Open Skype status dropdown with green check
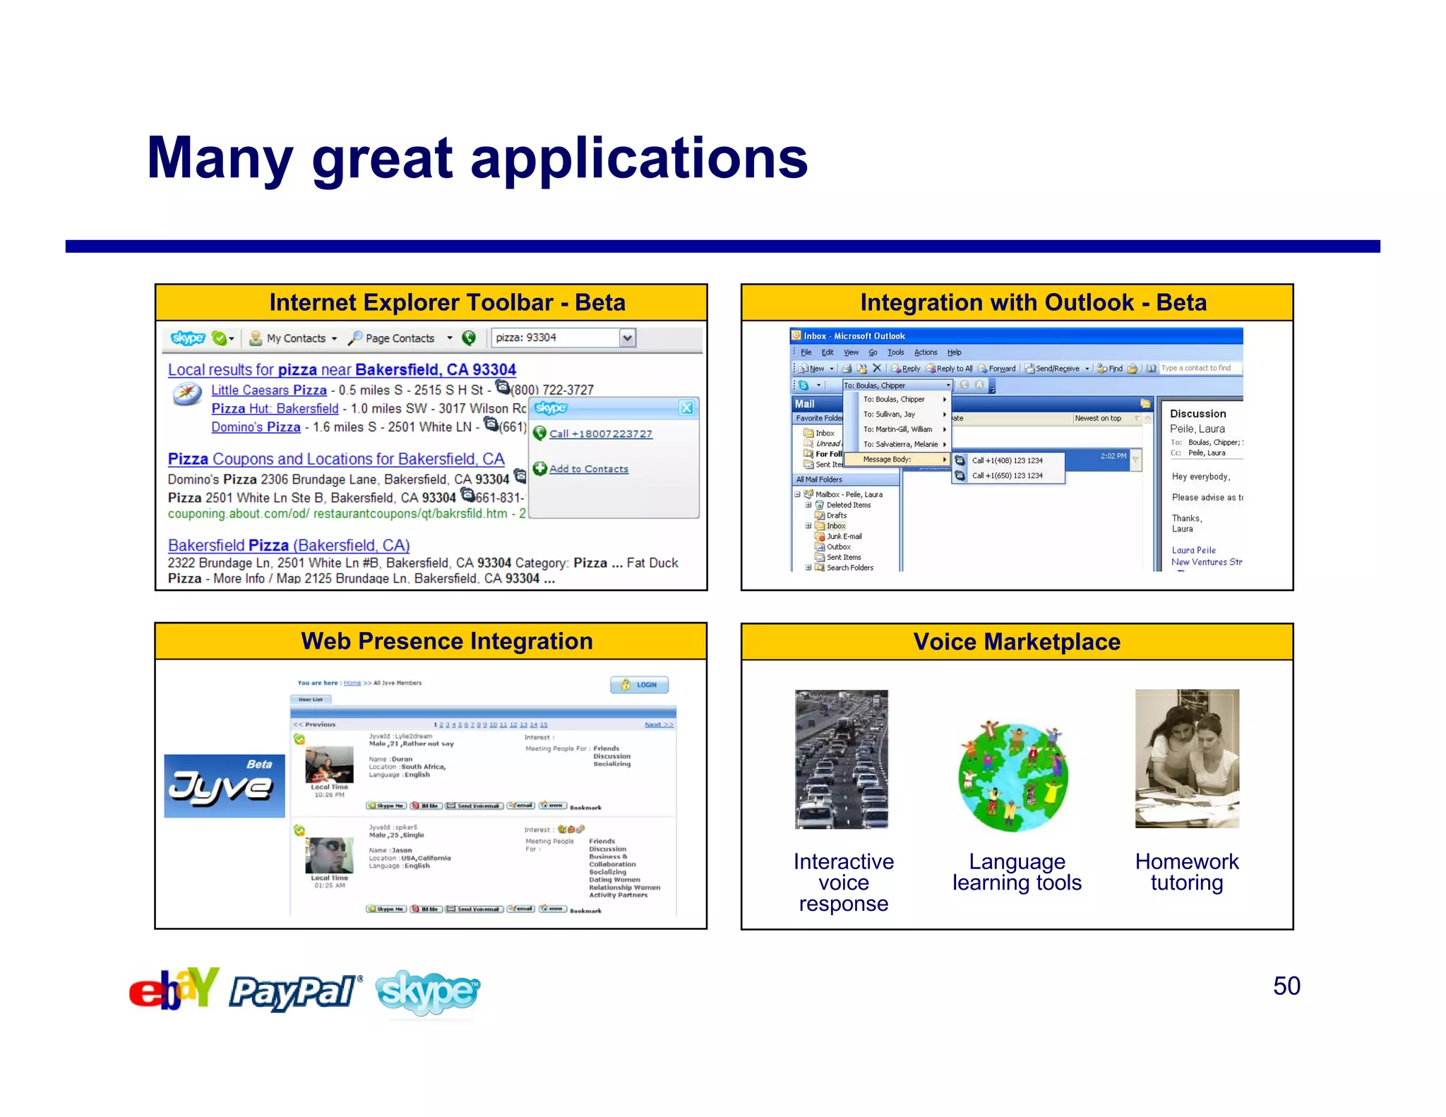The width and height of the screenshot is (1446, 1117). (222, 338)
